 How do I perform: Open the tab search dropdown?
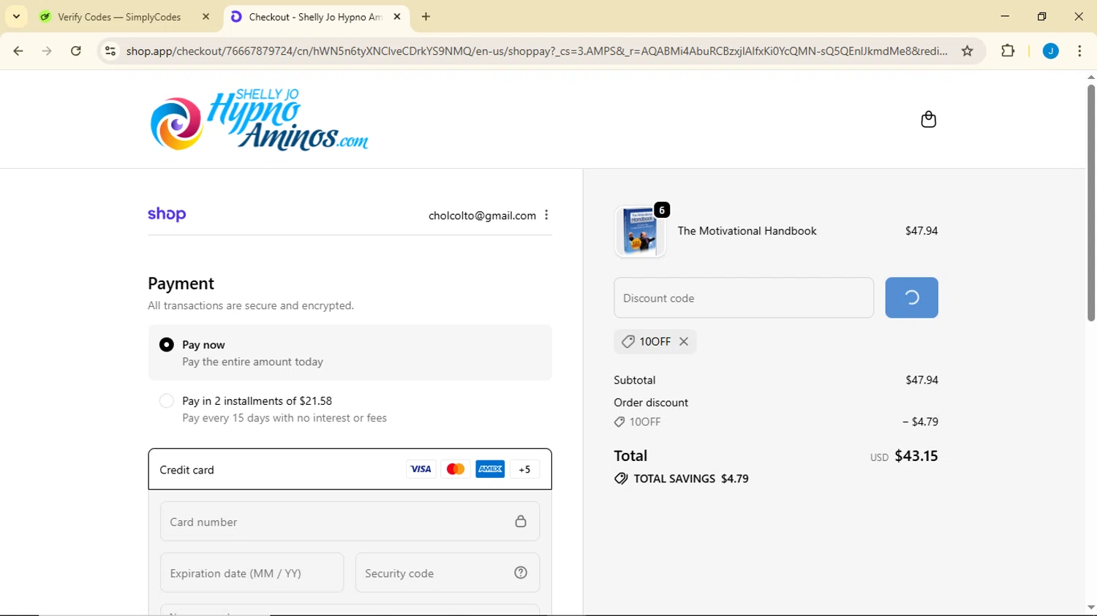(x=16, y=16)
